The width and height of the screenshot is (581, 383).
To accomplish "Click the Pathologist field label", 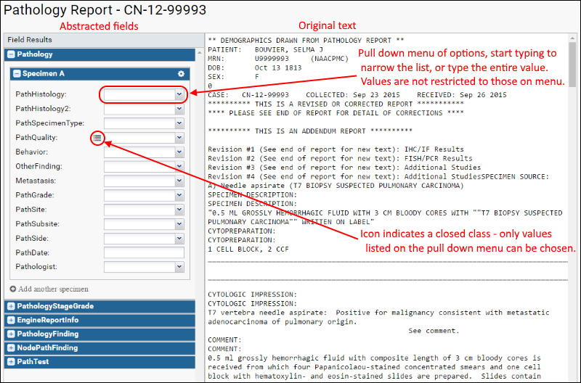I will coord(36,267).
